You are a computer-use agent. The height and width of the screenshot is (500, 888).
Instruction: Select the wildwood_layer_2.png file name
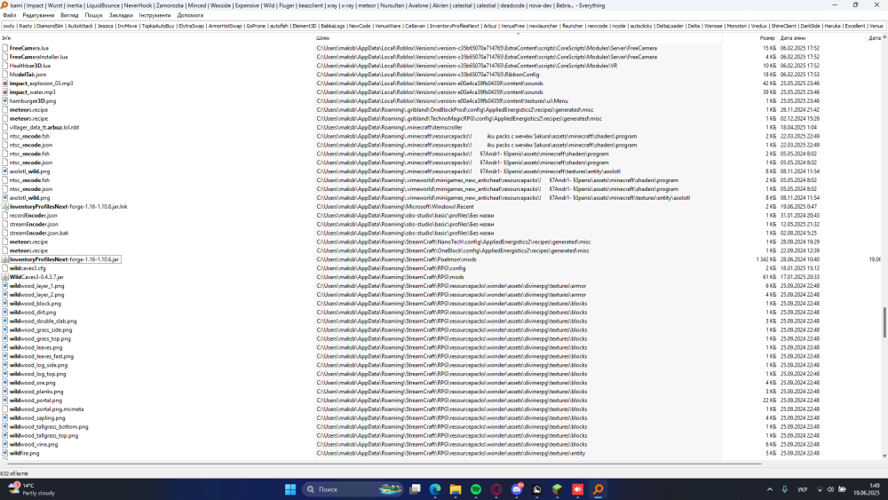tap(36, 295)
